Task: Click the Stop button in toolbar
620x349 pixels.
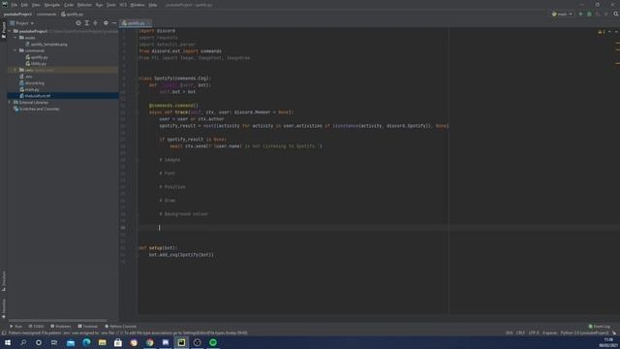Action: [x=605, y=14]
